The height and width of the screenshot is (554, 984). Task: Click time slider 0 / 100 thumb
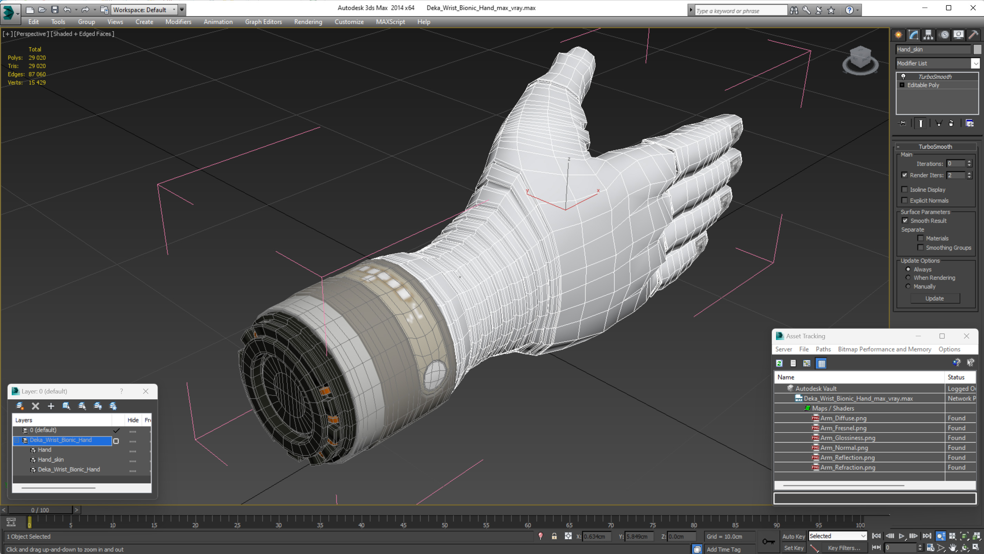click(x=40, y=510)
